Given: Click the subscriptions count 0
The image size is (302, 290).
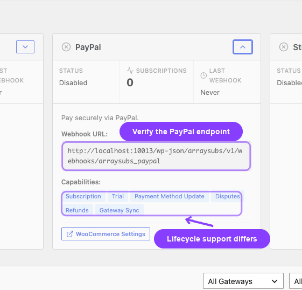Looking at the screenshot, I should [130, 82].
